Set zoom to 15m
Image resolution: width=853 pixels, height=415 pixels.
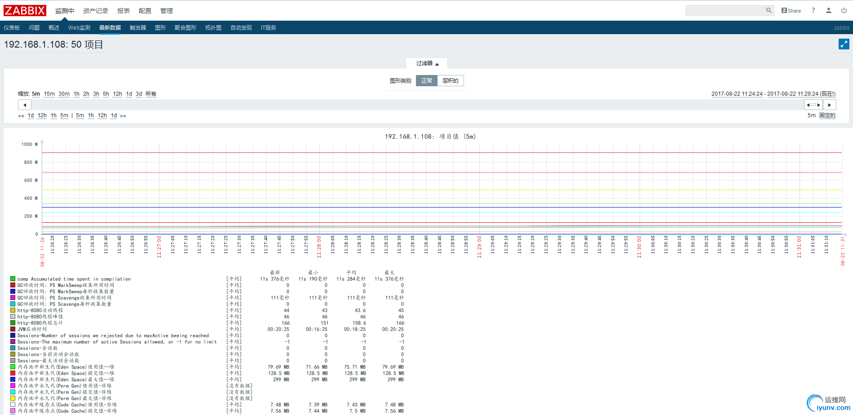pos(49,94)
